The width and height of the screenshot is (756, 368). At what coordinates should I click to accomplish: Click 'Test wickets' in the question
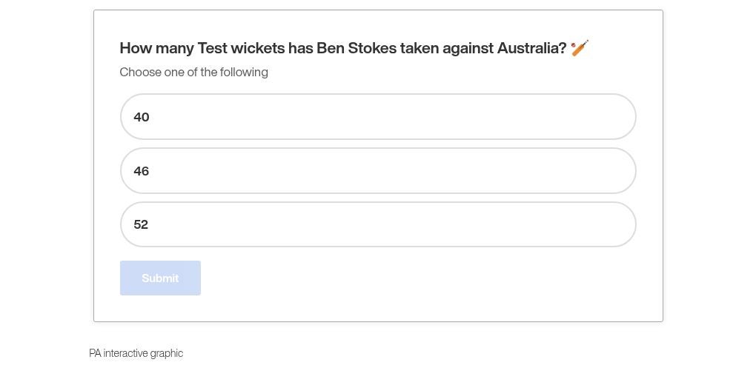click(x=241, y=48)
